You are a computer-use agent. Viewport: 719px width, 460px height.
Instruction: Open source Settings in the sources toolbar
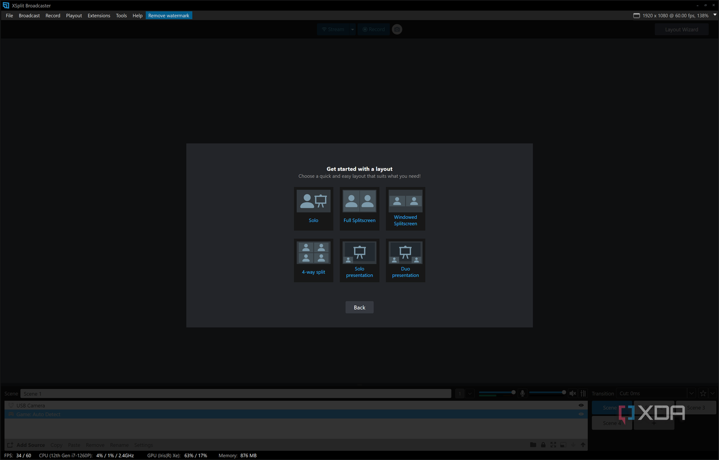(x=144, y=445)
